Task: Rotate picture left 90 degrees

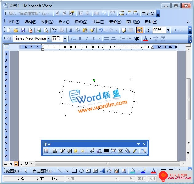Action: (x=99, y=151)
